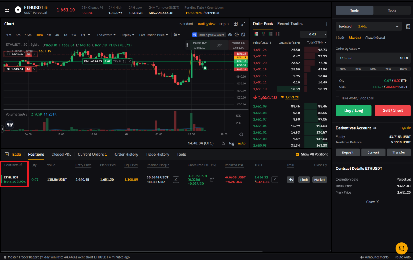Close position via X on P&L chart label
This screenshot has height=260, width=413.
click(130, 61)
